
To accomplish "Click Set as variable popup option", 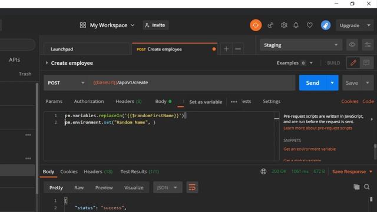I will tap(206, 102).
